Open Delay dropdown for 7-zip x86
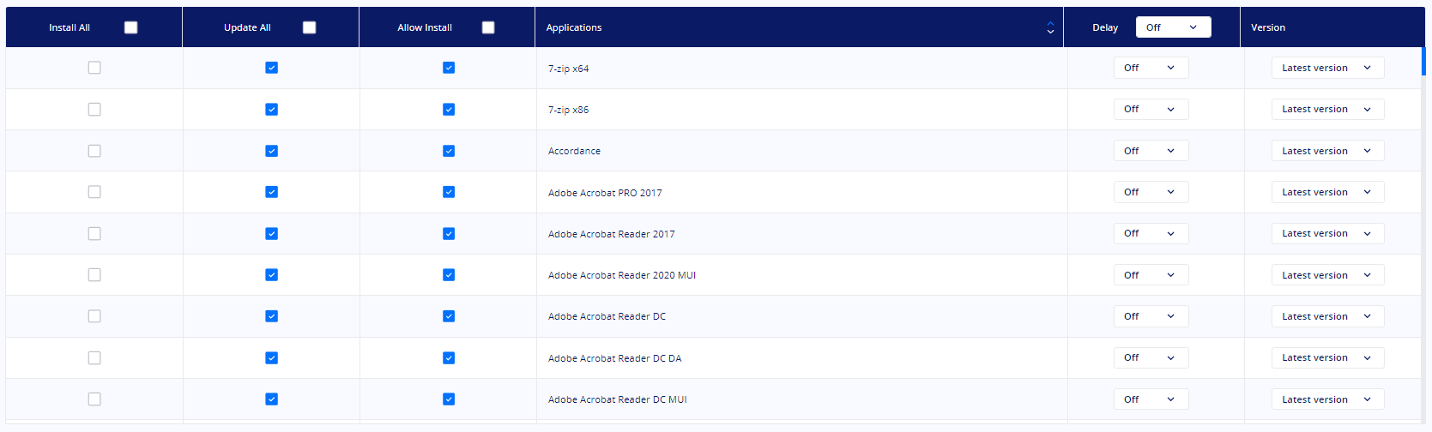The image size is (1432, 432). tap(1151, 109)
